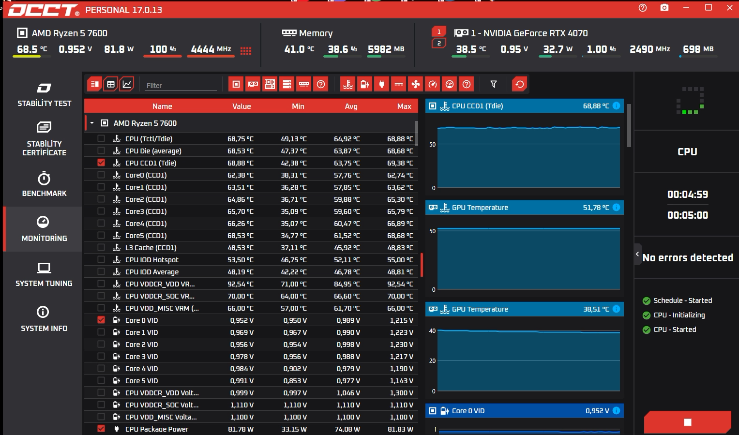Image resolution: width=739 pixels, height=435 pixels.
Task: Switch to the table-only view mode
Action: coord(111,84)
